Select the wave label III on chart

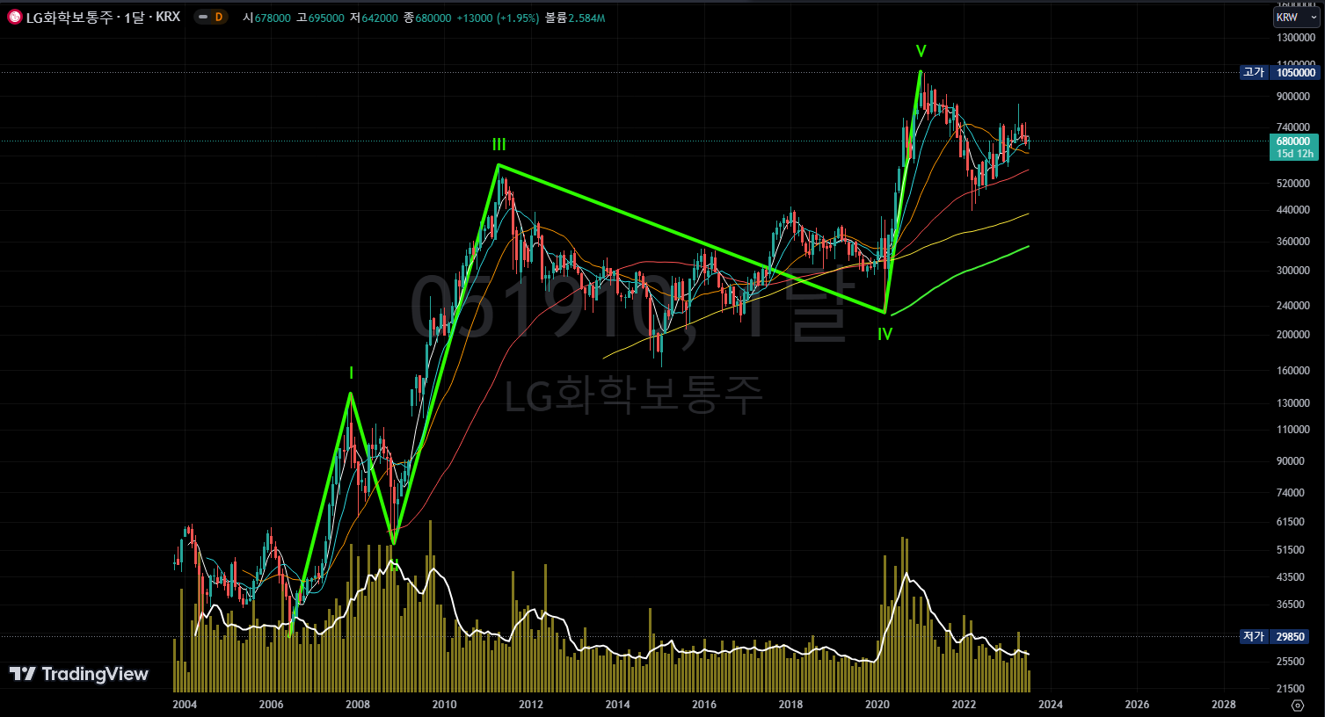[499, 144]
